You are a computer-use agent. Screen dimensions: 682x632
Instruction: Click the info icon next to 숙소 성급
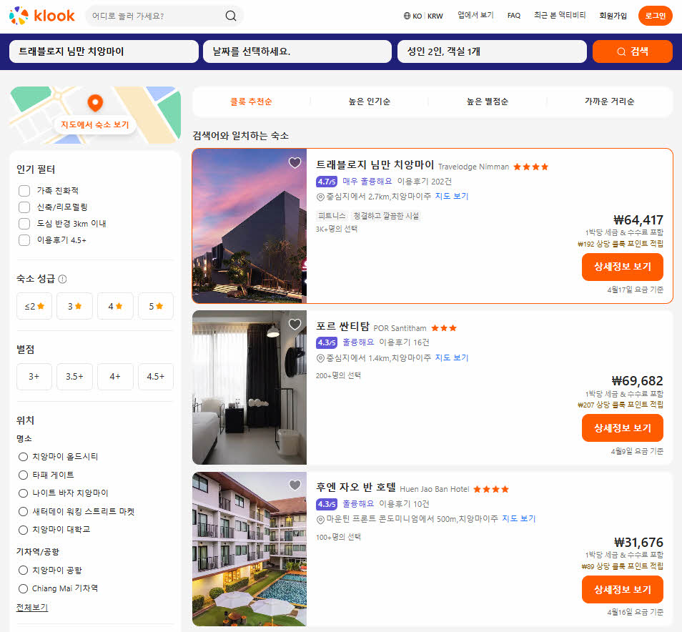[x=62, y=279]
